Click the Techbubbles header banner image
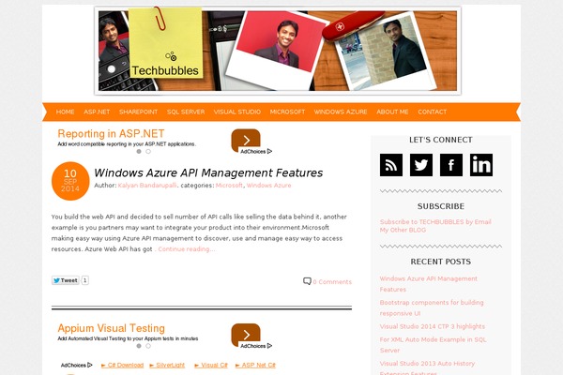Image resolution: width=563 pixels, height=375 pixels. [278, 51]
